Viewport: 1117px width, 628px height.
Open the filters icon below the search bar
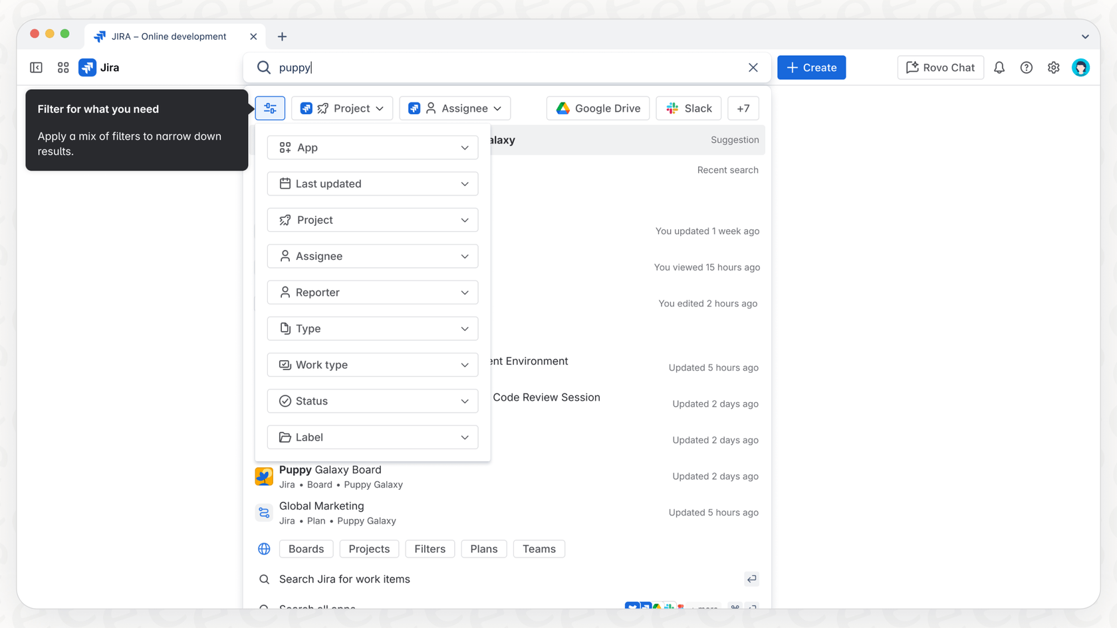pyautogui.click(x=270, y=108)
